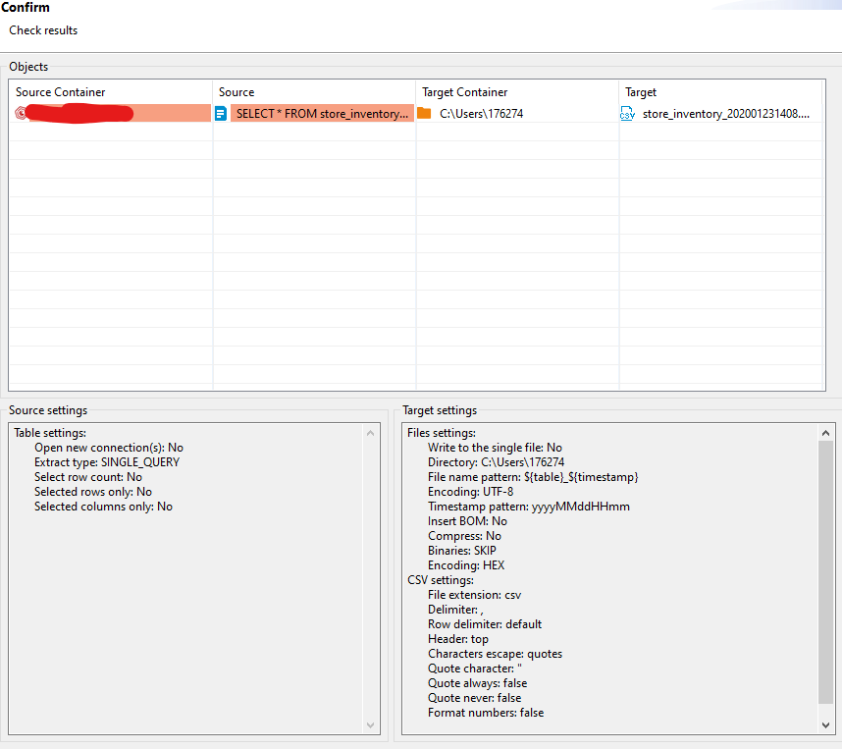Click 'Directory: C:\Users\176274' line
Image resolution: width=842 pixels, height=749 pixels.
(x=496, y=462)
